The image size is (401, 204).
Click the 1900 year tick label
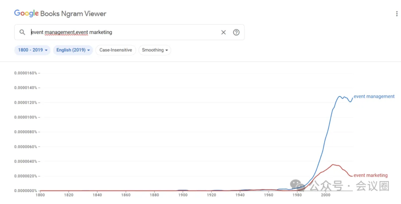point(183,195)
